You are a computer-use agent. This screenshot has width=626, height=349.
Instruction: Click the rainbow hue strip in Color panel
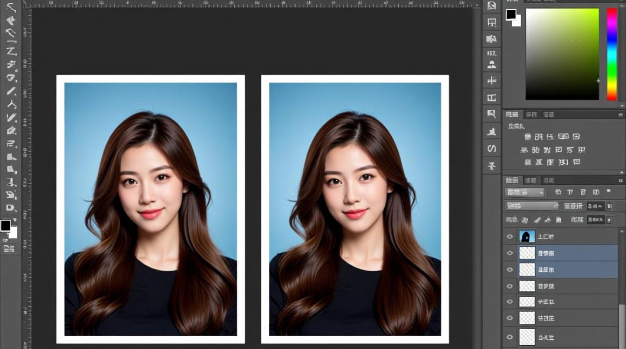[x=612, y=54]
